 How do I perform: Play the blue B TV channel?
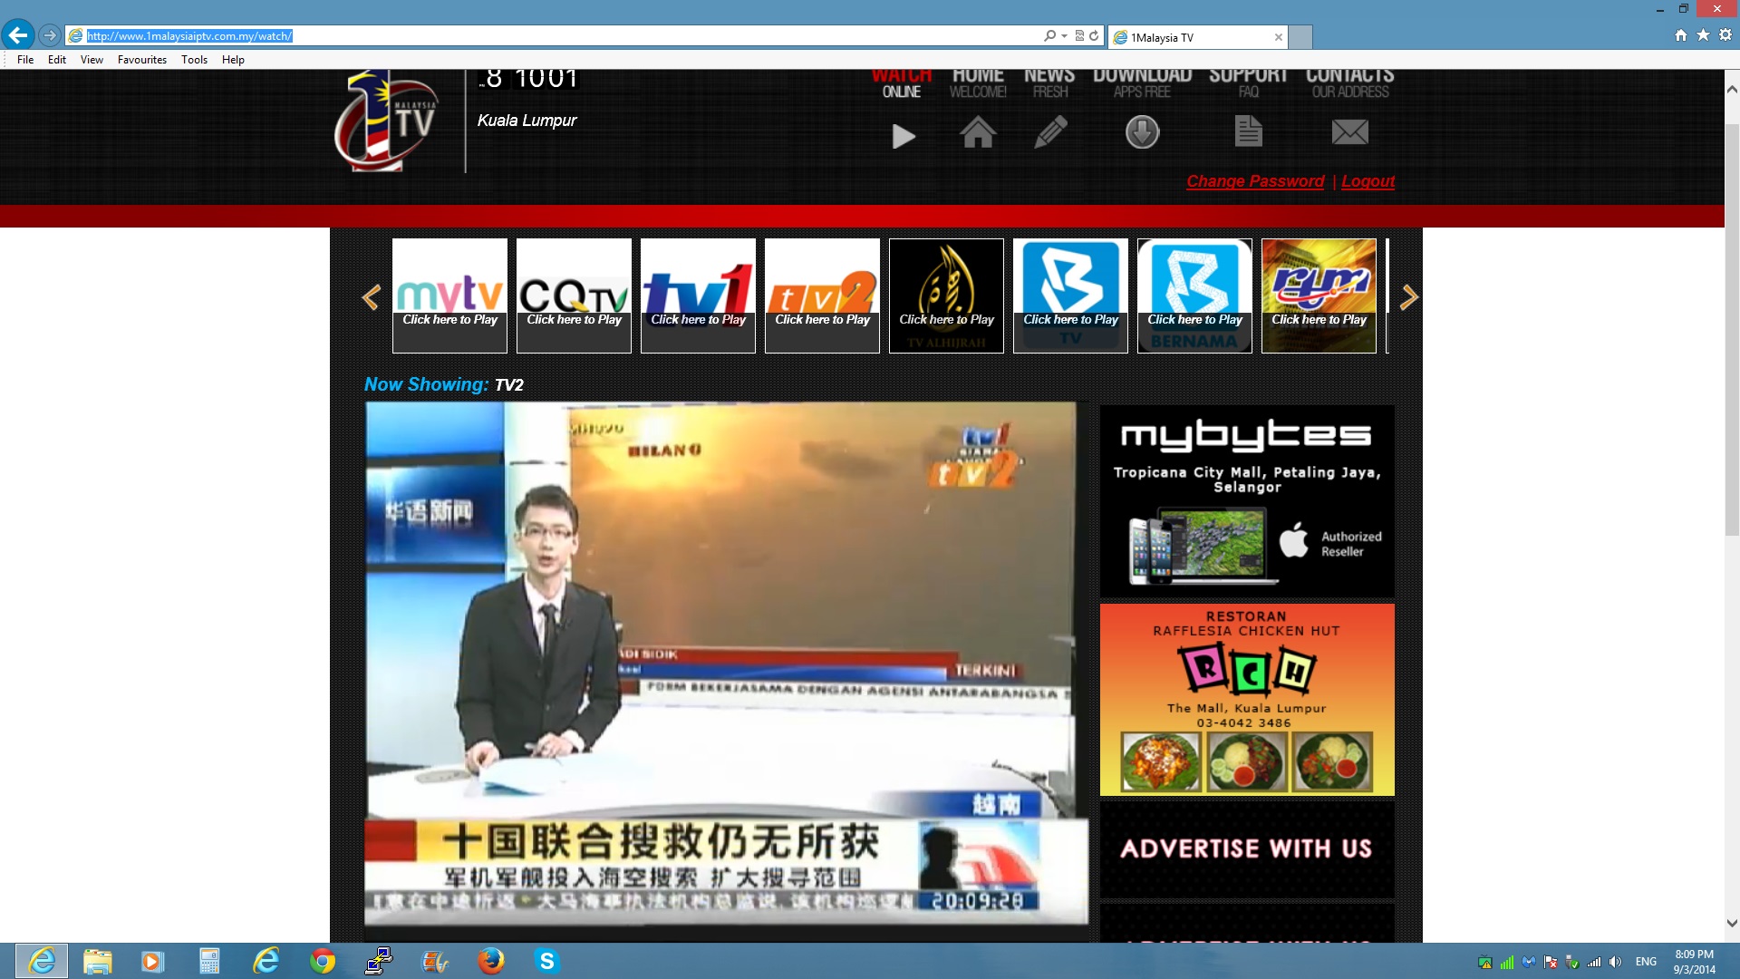(x=1070, y=296)
